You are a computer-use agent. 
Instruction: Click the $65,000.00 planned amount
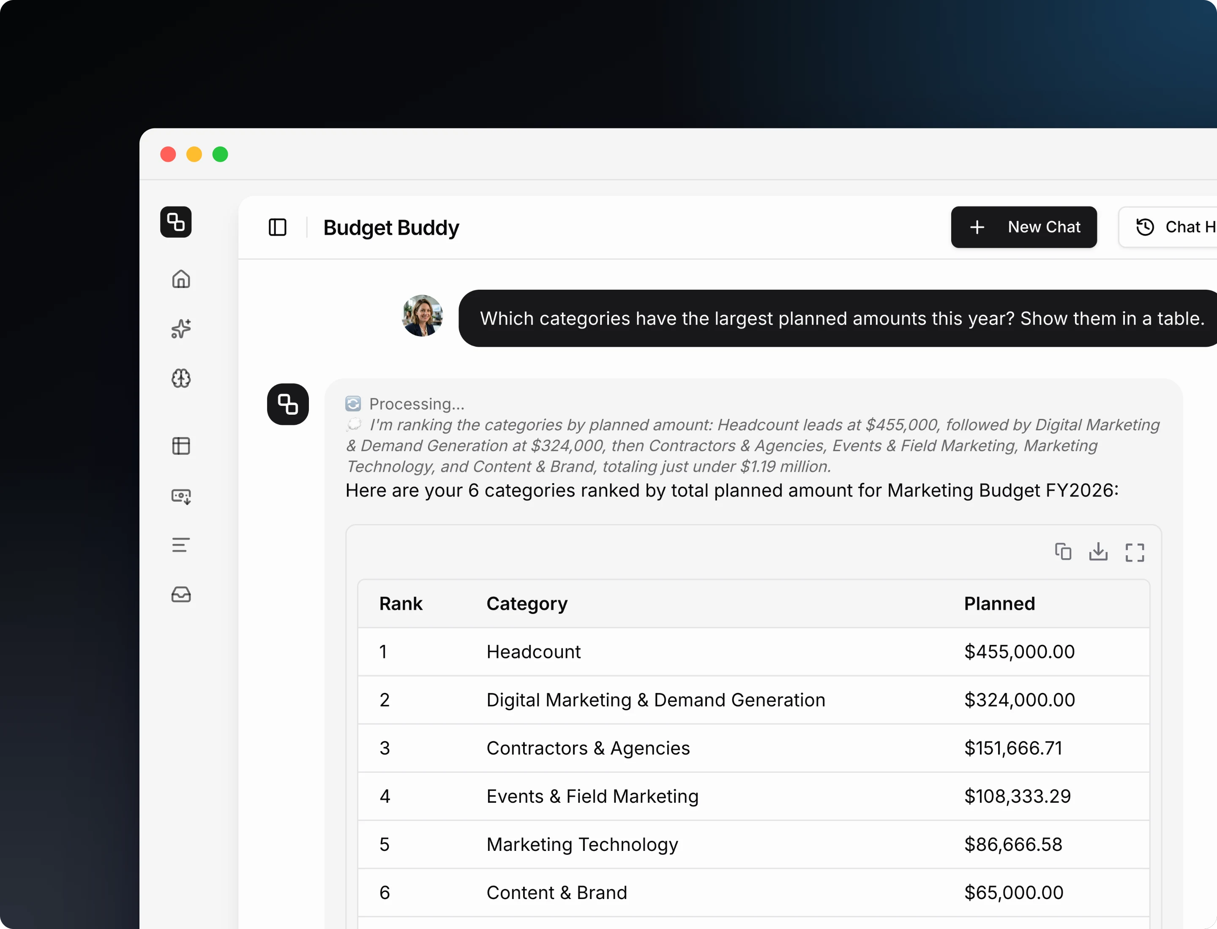(1014, 893)
